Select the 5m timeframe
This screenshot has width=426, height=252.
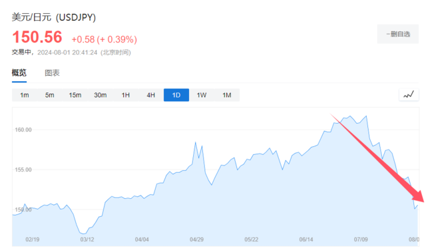point(50,95)
